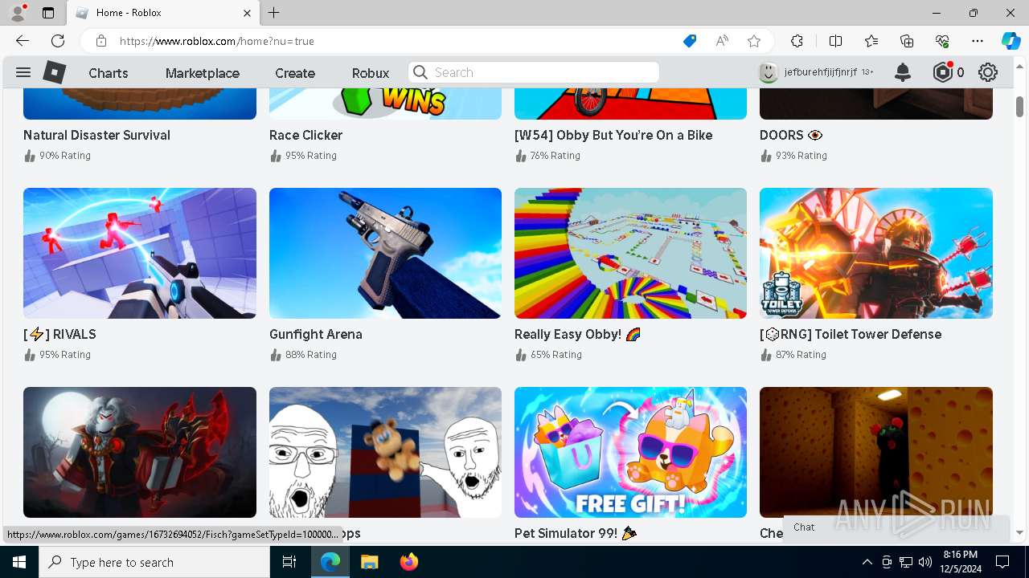The height and width of the screenshot is (578, 1029).
Task: Click the browser address bar URL
Action: click(x=217, y=41)
